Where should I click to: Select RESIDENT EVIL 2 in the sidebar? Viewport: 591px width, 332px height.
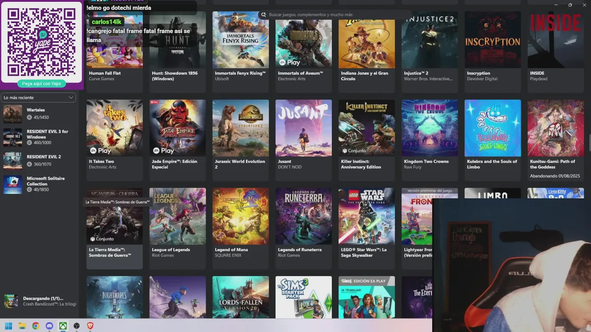(x=38, y=160)
